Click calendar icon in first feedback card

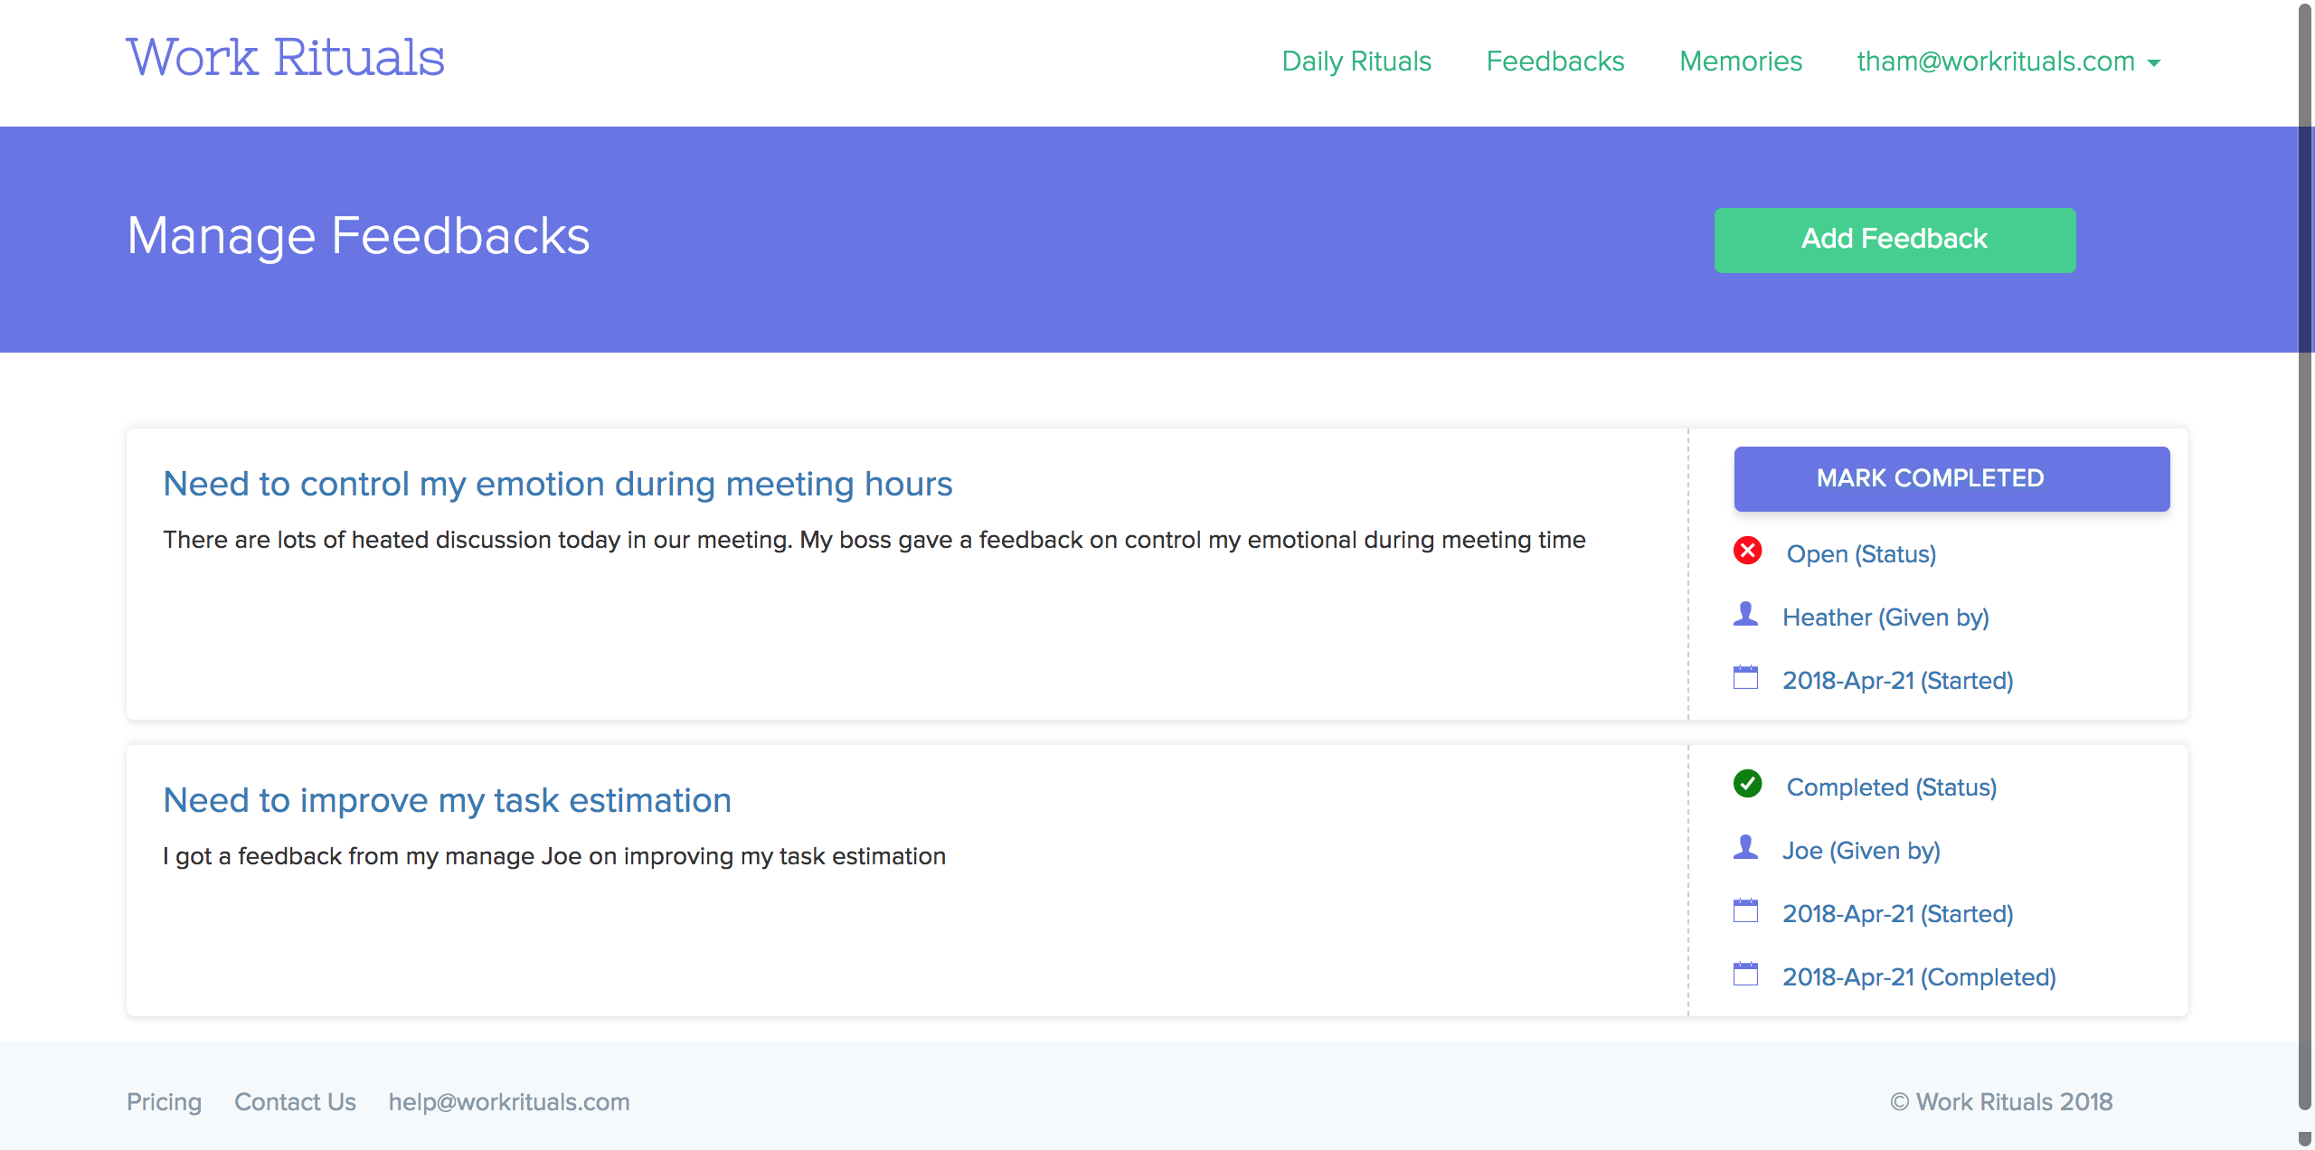coord(1745,678)
